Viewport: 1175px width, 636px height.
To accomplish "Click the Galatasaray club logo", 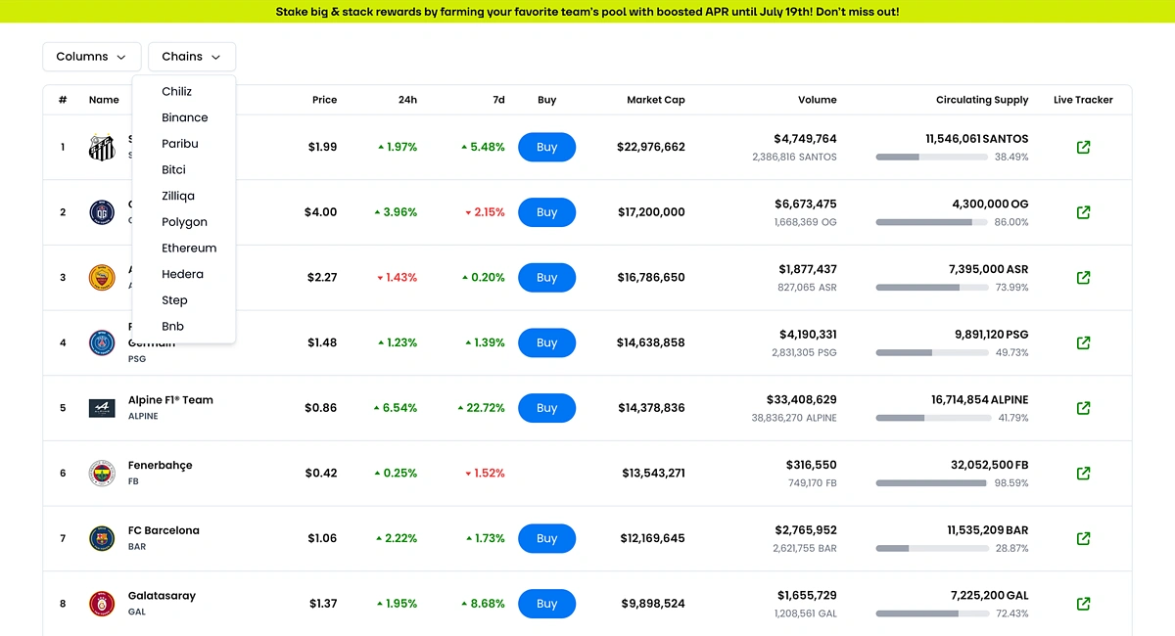I will pyautogui.click(x=102, y=604).
